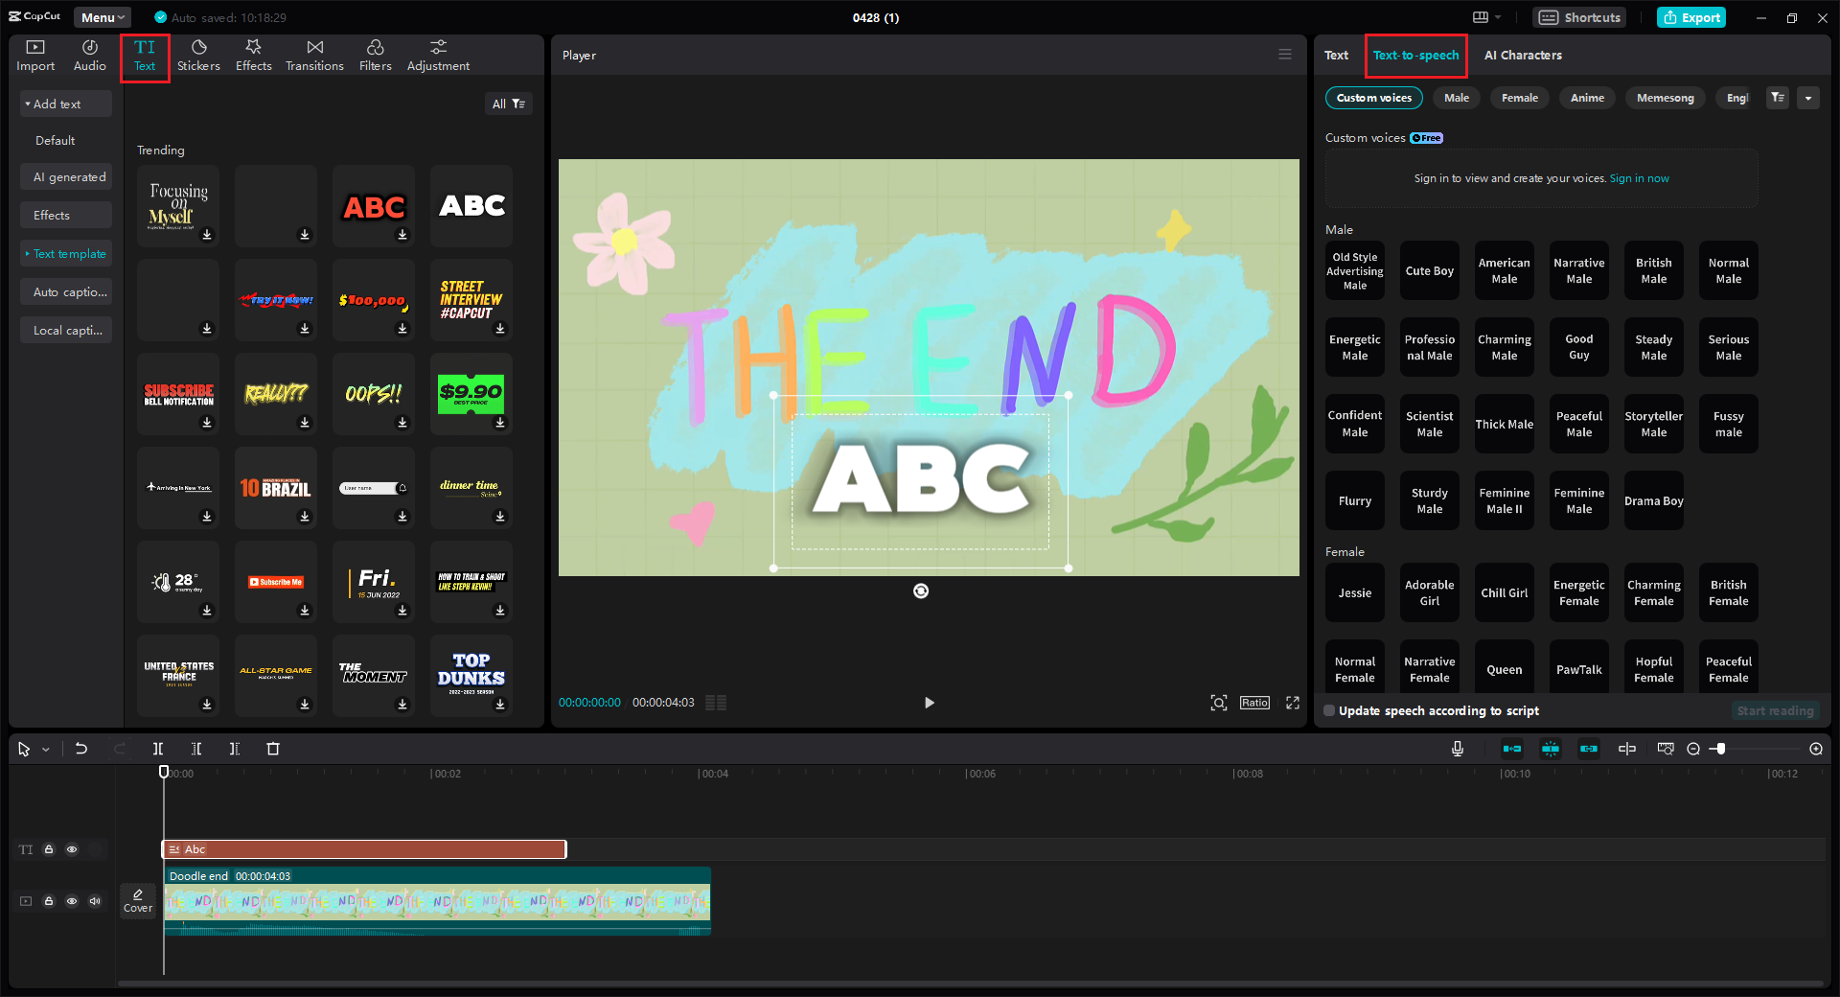The image size is (1840, 997).
Task: Enable Update speech according to script
Action: (x=1329, y=711)
